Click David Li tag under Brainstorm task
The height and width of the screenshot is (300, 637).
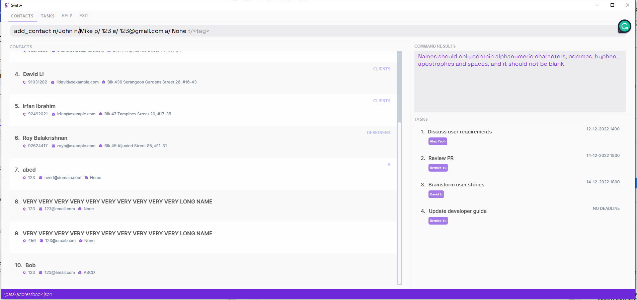[x=436, y=194]
